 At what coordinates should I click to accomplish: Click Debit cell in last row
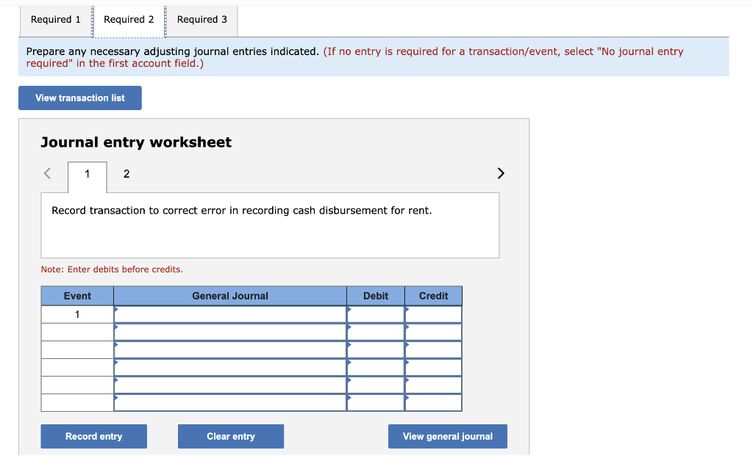click(376, 402)
